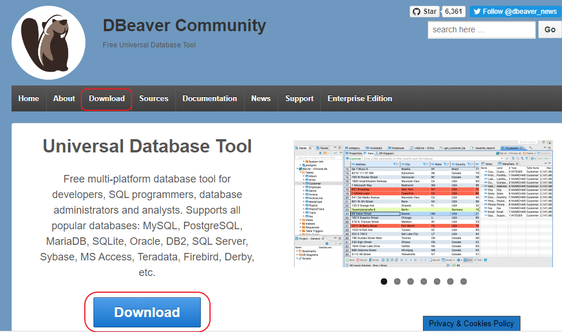Select the third carousel dot
Screen dimensions: 562x332
click(410, 281)
